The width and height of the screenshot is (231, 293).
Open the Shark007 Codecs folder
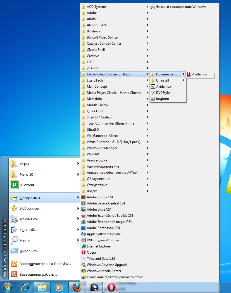(x=115, y=117)
